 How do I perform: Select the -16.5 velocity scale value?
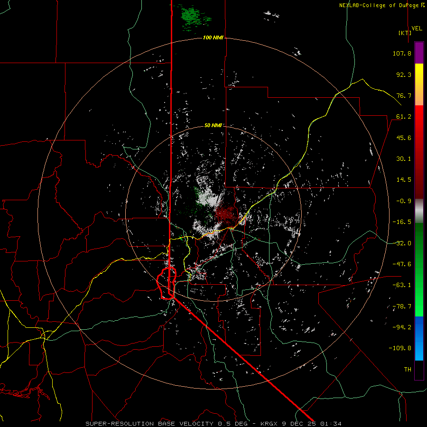(x=402, y=222)
